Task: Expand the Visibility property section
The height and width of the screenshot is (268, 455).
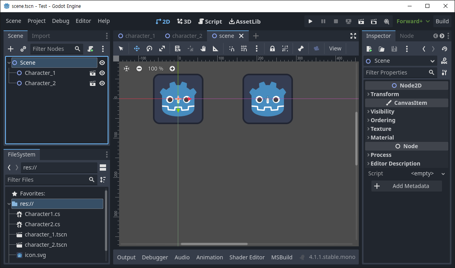Action: coord(407,112)
